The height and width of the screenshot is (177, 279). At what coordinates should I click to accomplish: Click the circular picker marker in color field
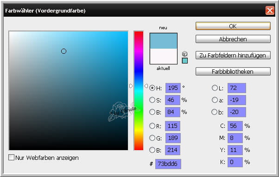pyautogui.click(x=63, y=51)
